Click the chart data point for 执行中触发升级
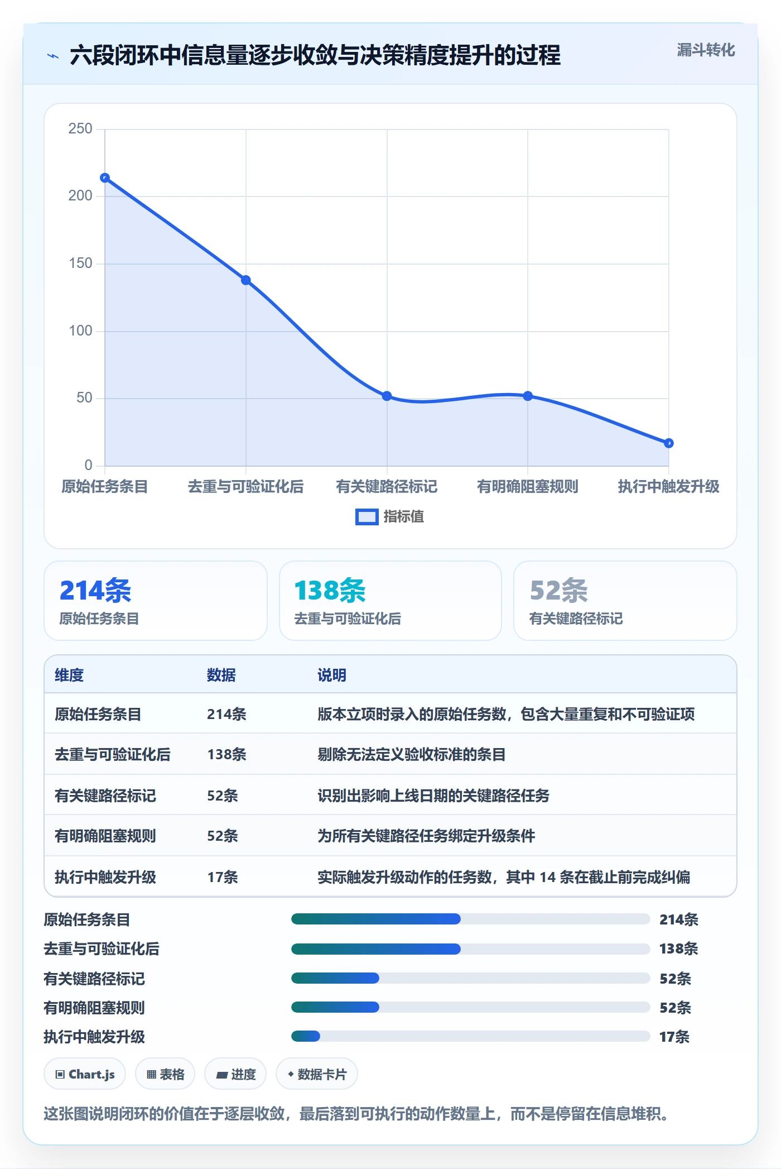Viewport: 781px width, 1169px height. coord(669,443)
